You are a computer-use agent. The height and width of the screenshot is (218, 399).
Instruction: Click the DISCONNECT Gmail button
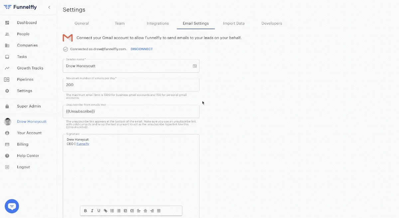point(142,49)
